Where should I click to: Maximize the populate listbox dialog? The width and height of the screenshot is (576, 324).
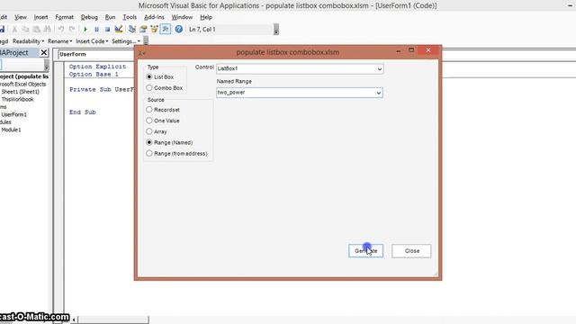[411, 50]
